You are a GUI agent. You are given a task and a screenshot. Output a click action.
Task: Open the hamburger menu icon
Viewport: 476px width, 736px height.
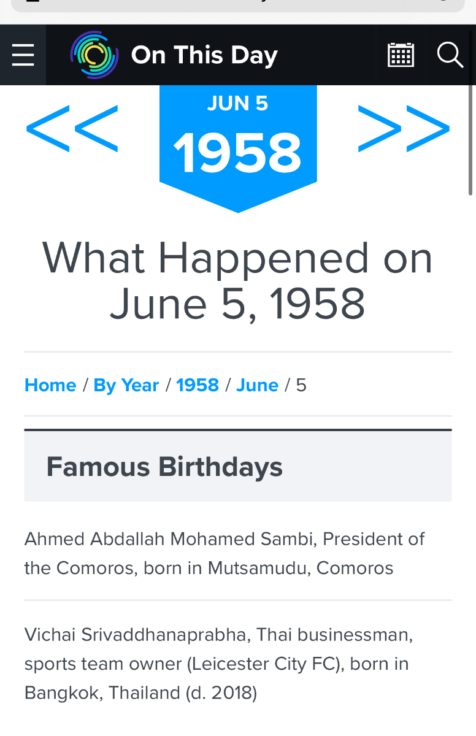(x=23, y=55)
